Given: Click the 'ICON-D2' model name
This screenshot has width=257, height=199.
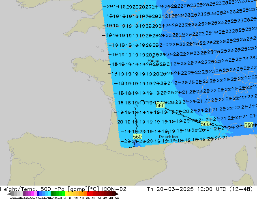Looking at the screenshot, I should coord(114,189).
